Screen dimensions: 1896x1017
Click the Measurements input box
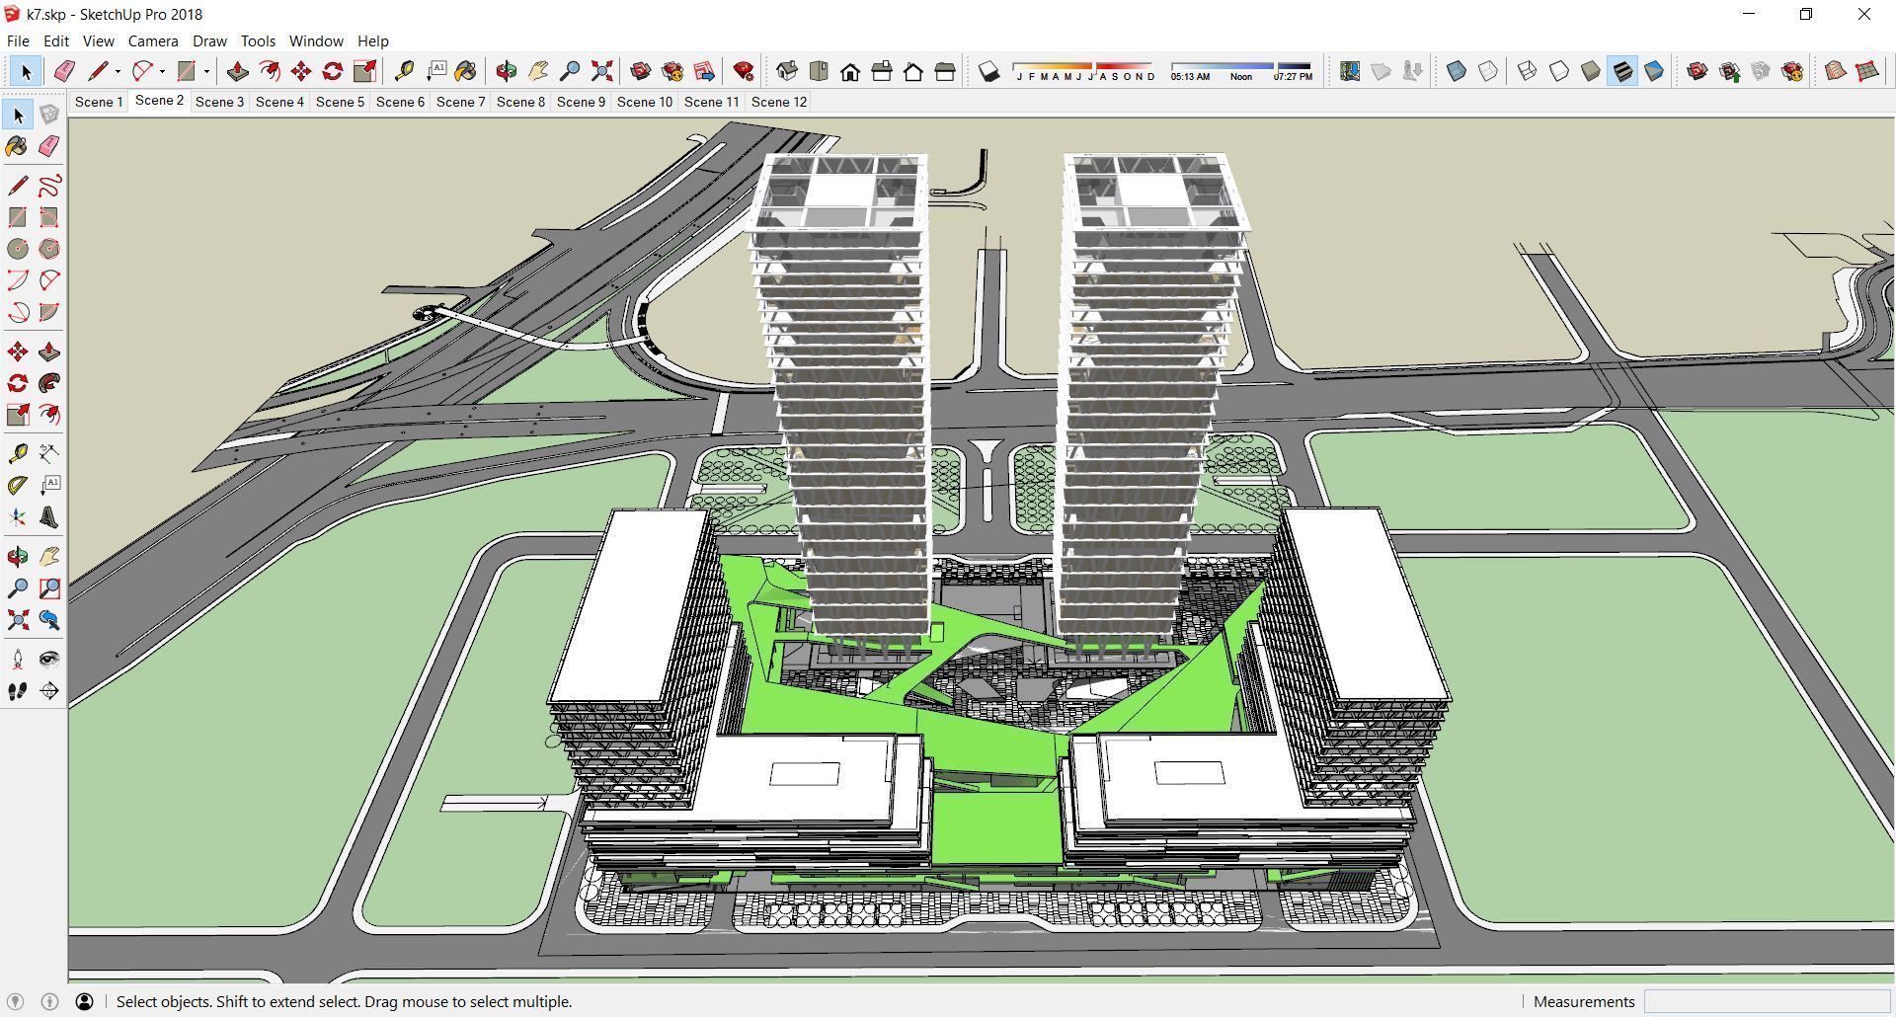click(x=1767, y=1001)
